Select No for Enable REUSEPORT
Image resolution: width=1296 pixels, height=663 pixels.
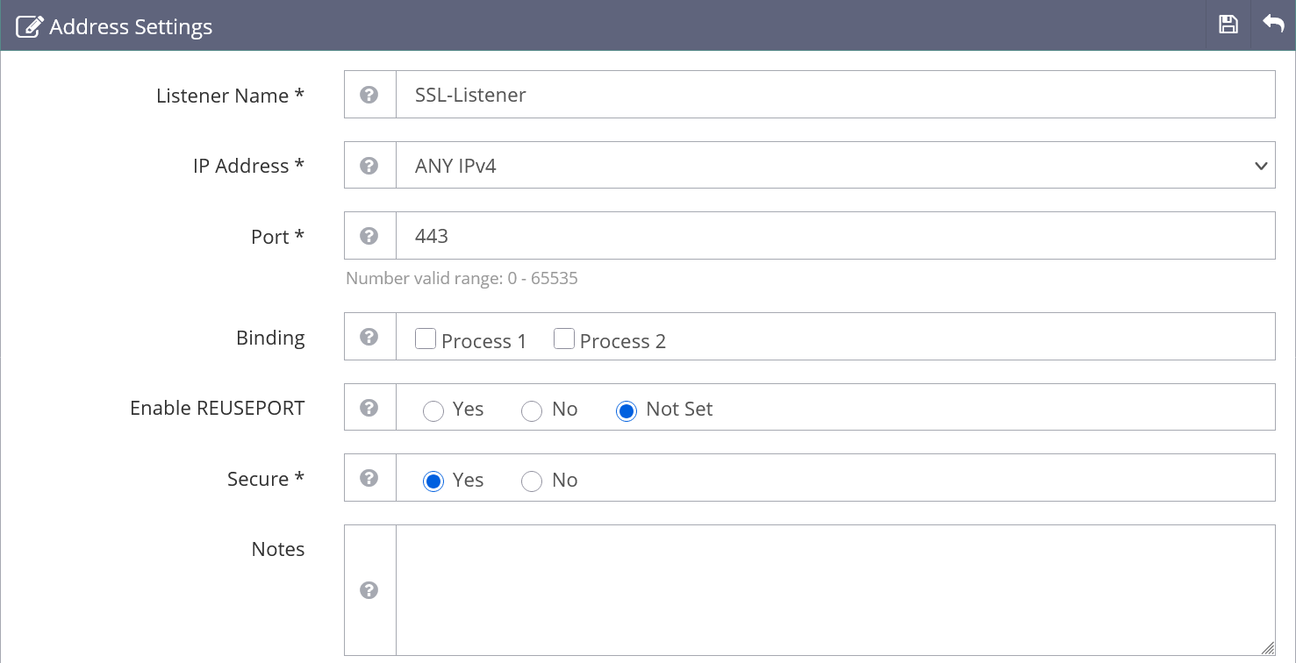coord(532,410)
